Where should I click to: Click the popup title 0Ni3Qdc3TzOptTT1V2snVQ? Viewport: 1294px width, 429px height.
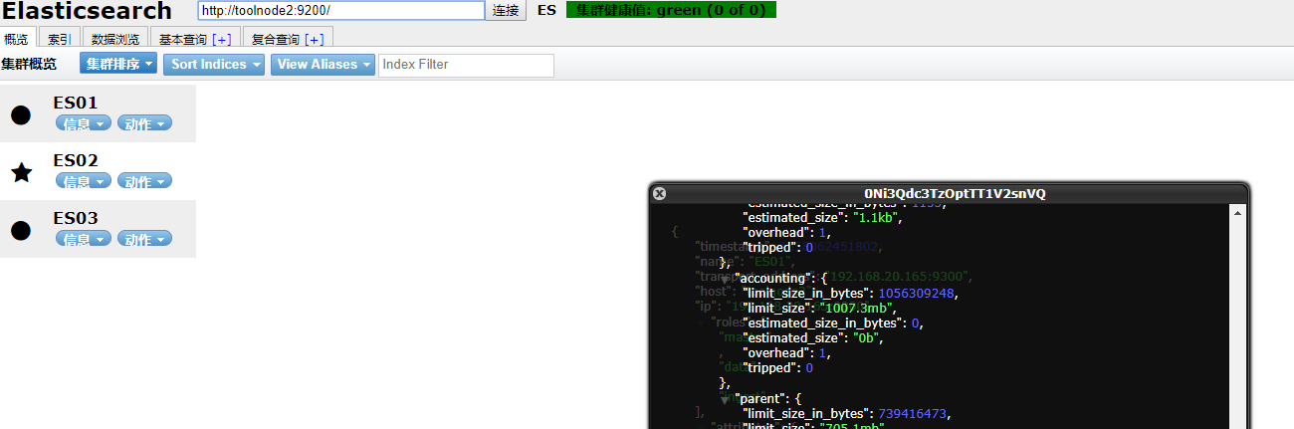coord(955,194)
